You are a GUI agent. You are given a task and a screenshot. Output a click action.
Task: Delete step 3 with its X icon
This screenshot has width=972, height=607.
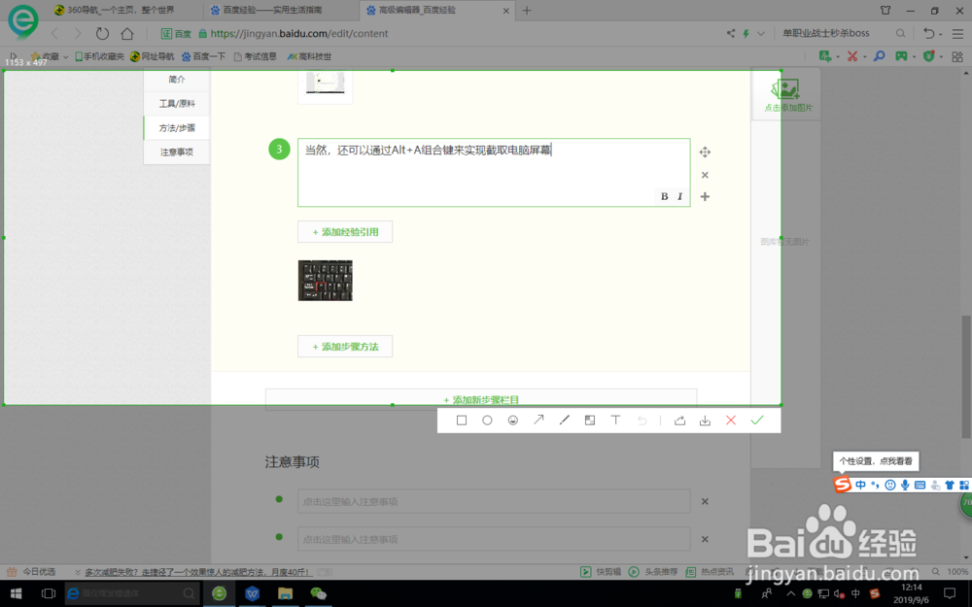pyautogui.click(x=705, y=175)
